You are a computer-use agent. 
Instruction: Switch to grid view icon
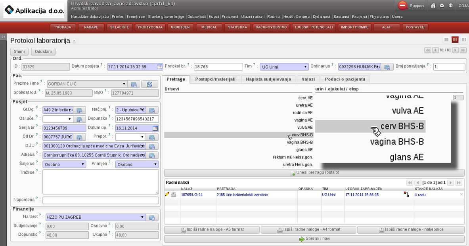pos(463,40)
